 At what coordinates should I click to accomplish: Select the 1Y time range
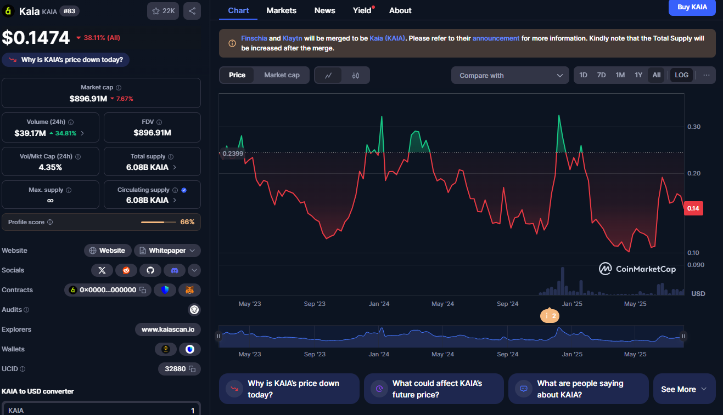click(638, 75)
